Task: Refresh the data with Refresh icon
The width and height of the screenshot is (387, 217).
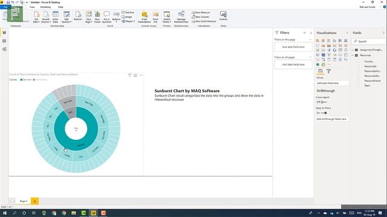Action: 78,16
